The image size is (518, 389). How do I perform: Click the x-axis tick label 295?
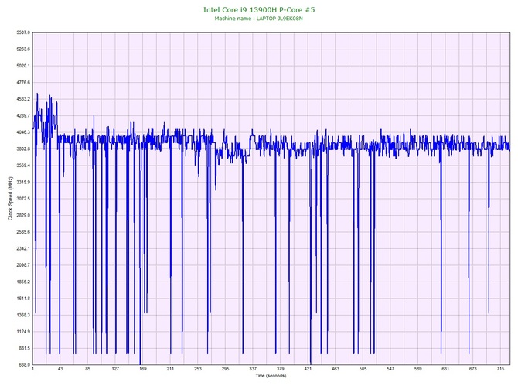(x=225, y=369)
